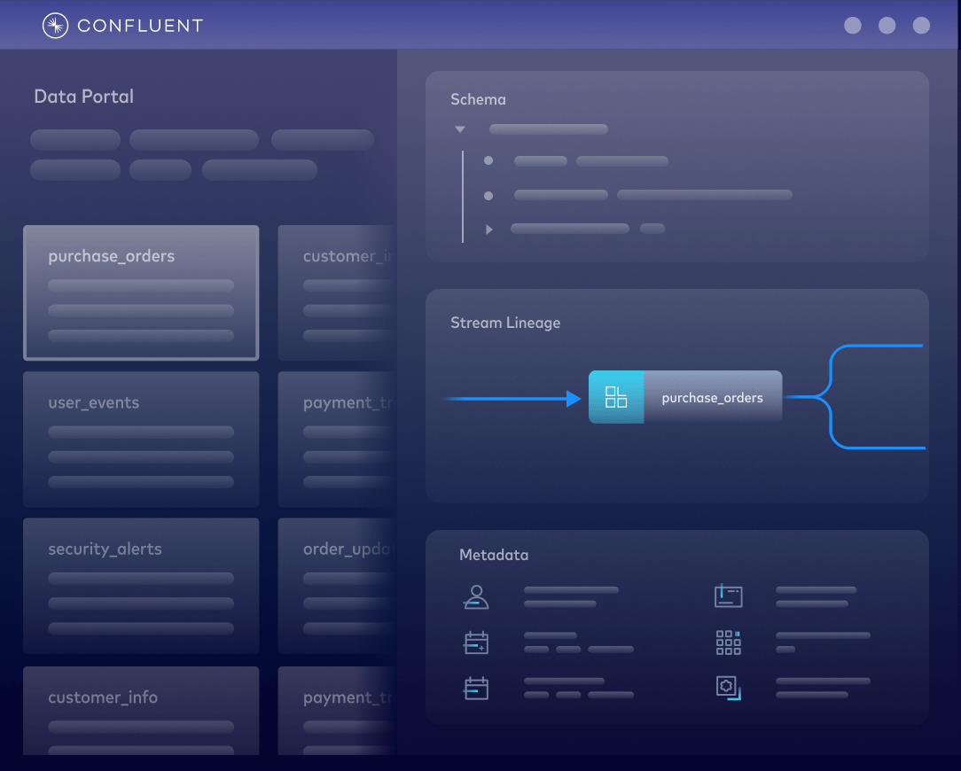
Task: Click the notes panel icon in Metadata
Action: click(x=728, y=596)
